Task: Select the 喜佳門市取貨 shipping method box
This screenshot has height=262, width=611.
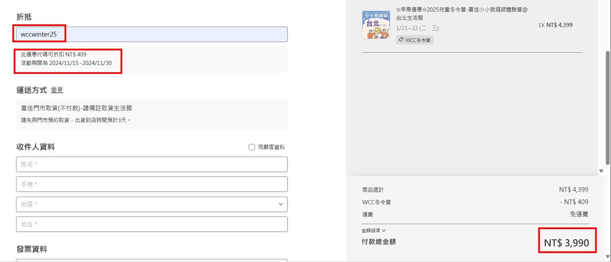Action: 152,114
